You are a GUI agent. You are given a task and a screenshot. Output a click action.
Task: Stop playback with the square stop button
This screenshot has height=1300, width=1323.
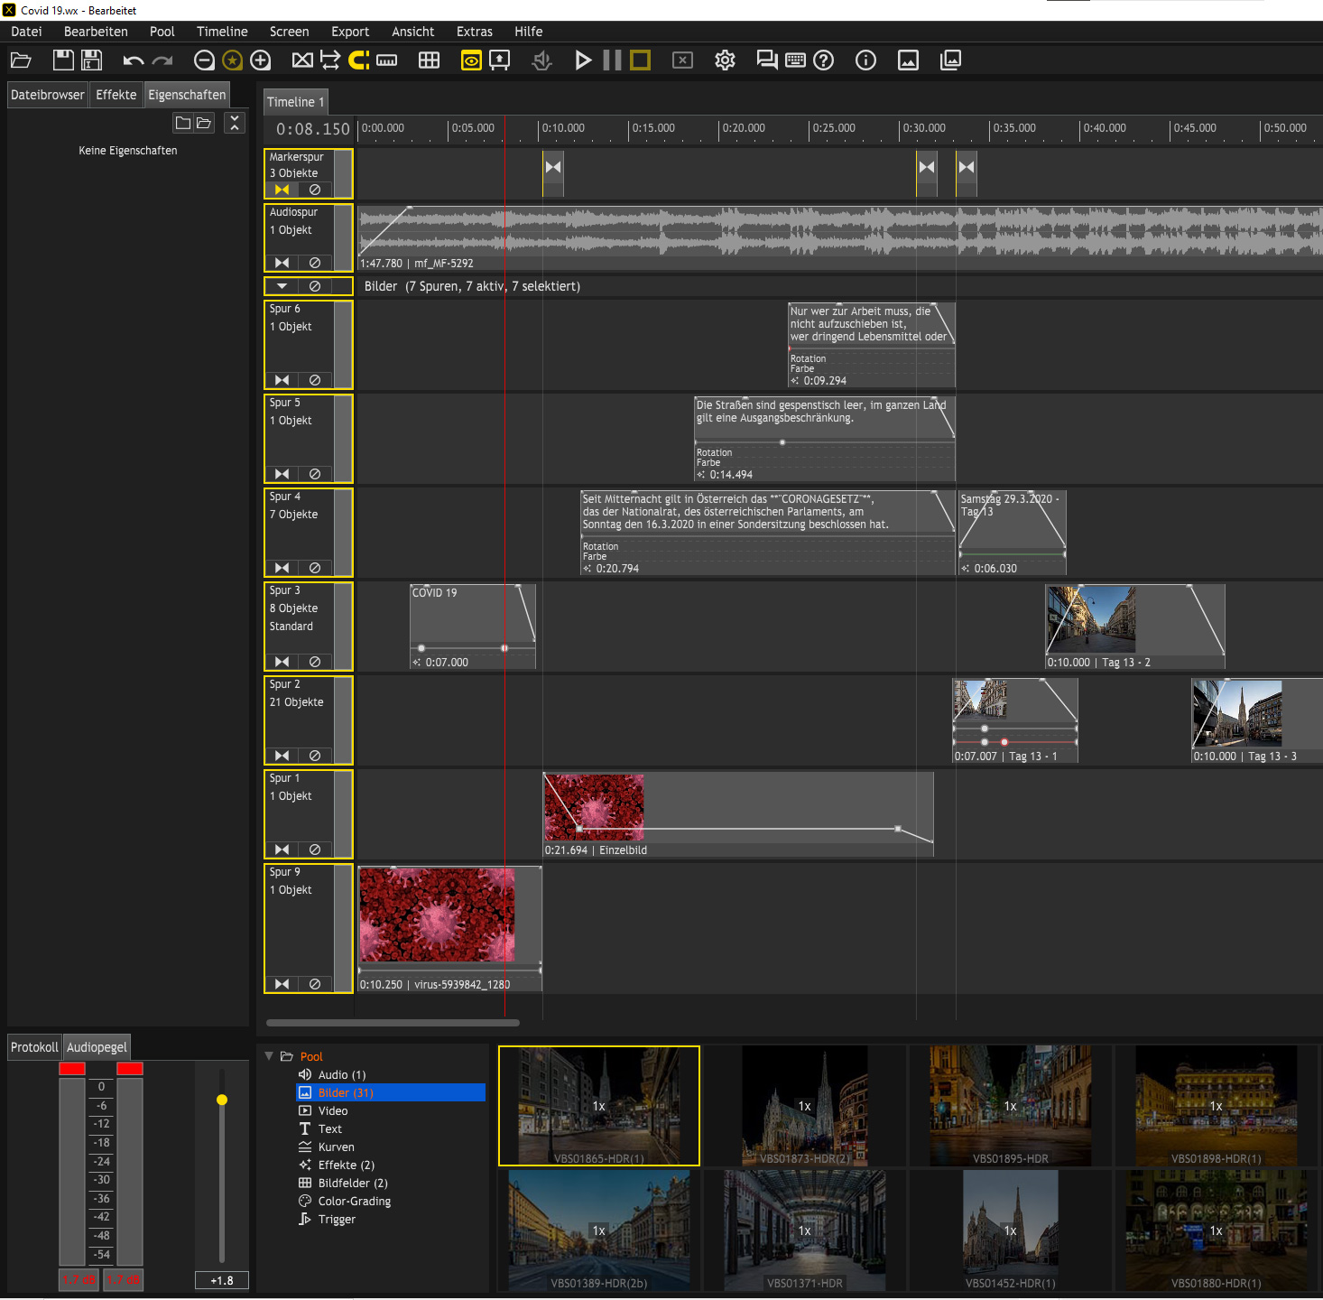(640, 60)
